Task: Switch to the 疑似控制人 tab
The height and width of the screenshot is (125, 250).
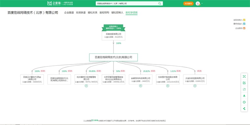Action: point(117,12)
